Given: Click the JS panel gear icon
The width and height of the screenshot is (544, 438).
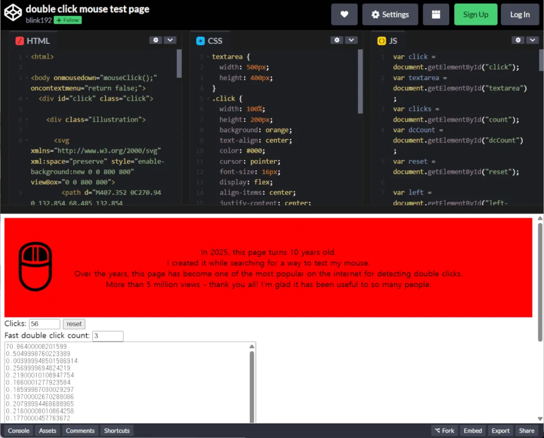Looking at the screenshot, I should 517,40.
